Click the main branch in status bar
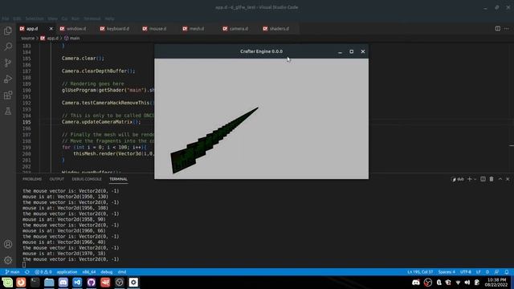Screen dimensions: 514x289 12,272
